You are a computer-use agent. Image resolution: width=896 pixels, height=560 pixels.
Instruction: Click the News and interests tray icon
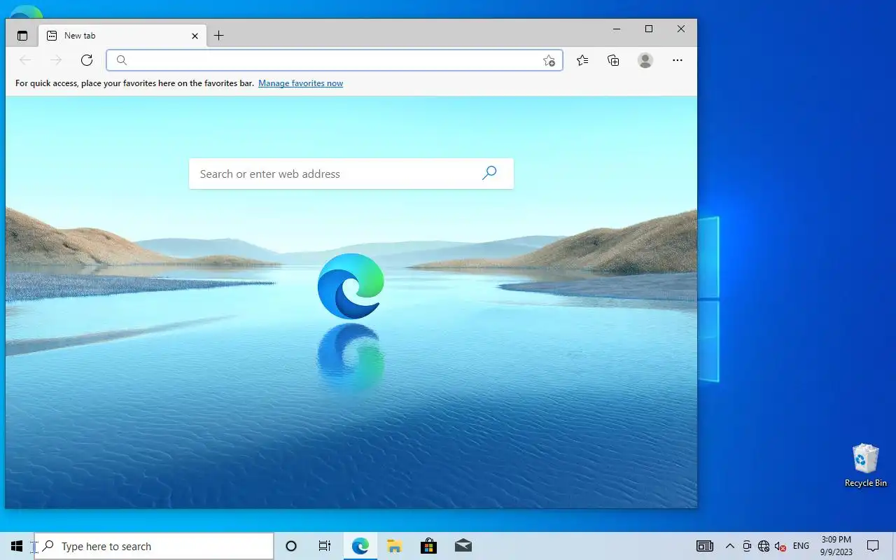[x=705, y=546]
